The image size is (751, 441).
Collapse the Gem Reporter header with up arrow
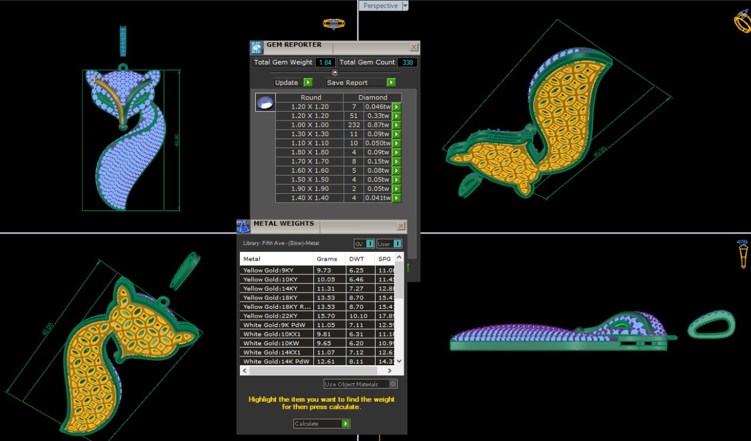tap(335, 72)
